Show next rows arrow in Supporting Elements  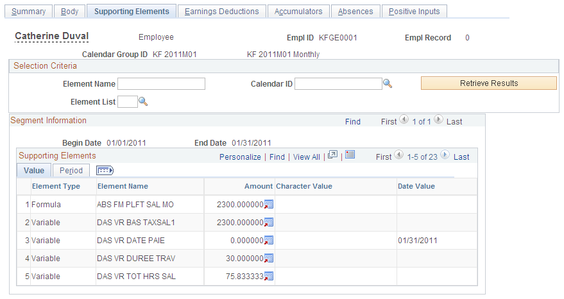(445, 155)
